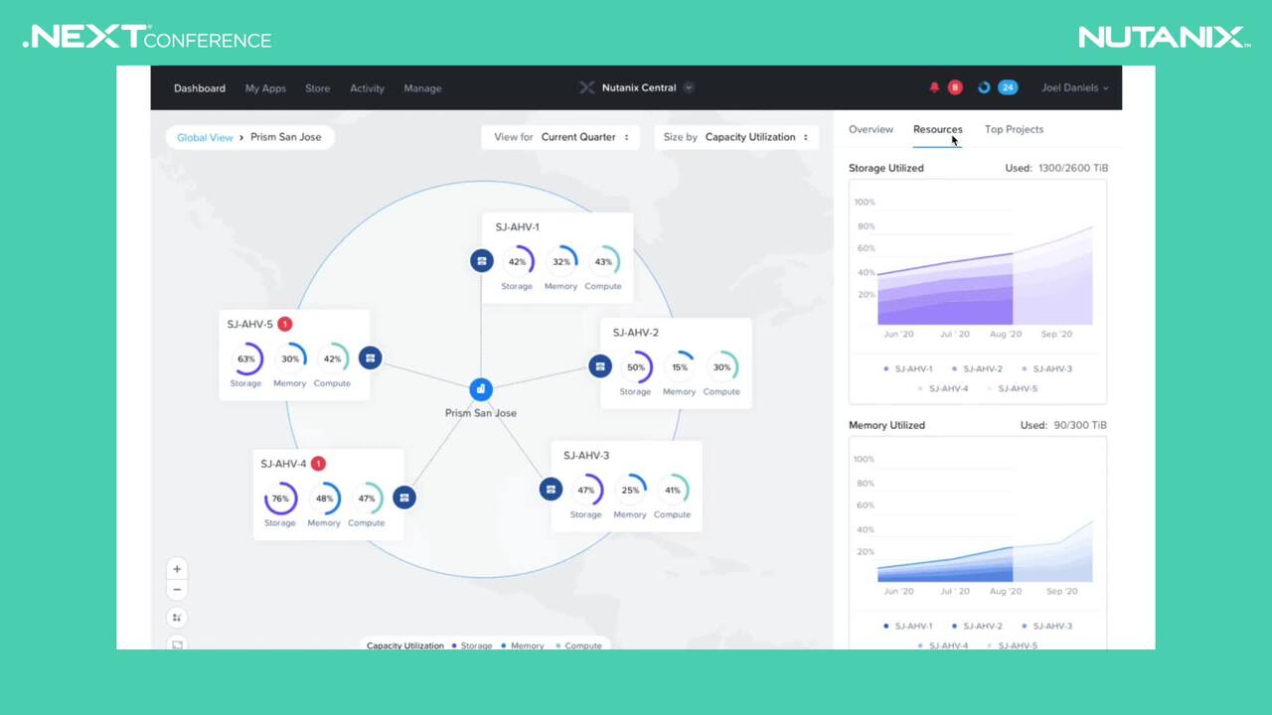Viewport: 1272px width, 715px height.
Task: Open SJ-AHV-3 cluster title
Action: click(x=586, y=456)
